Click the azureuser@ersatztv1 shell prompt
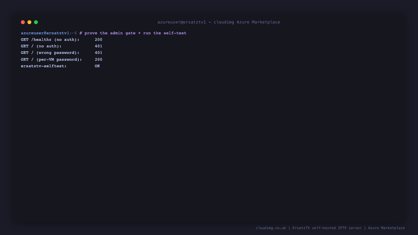The image size is (418, 235). (x=49, y=33)
